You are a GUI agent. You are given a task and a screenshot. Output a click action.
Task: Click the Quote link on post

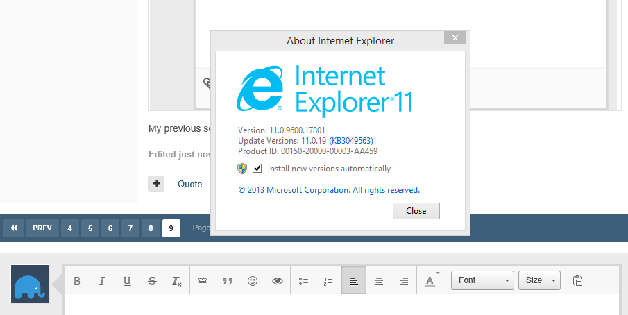[190, 184]
